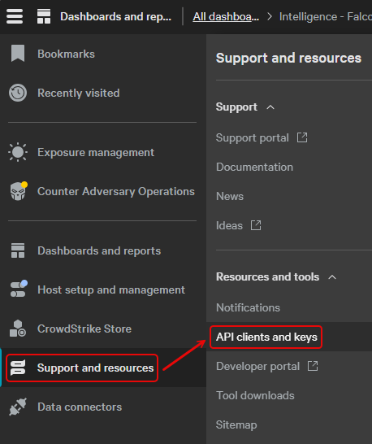Click the Dashboards and reports sidebar icon

coord(18,250)
